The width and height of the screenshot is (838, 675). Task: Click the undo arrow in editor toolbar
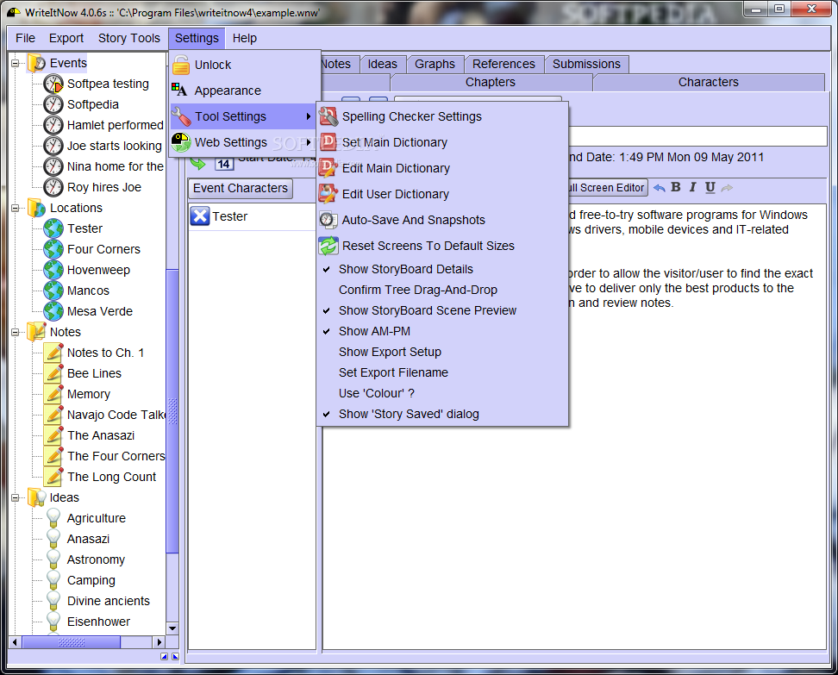point(660,188)
